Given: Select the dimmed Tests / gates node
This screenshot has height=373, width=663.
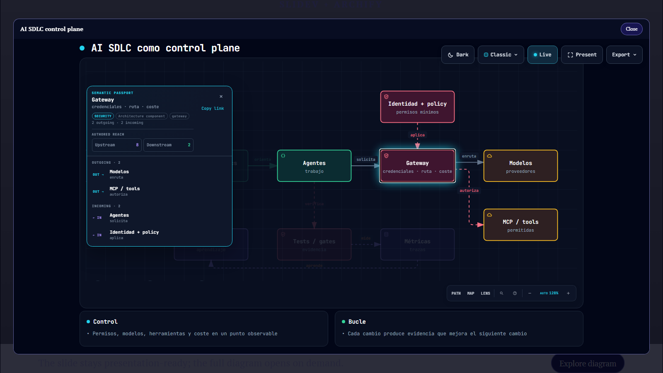Looking at the screenshot, I should [314, 245].
